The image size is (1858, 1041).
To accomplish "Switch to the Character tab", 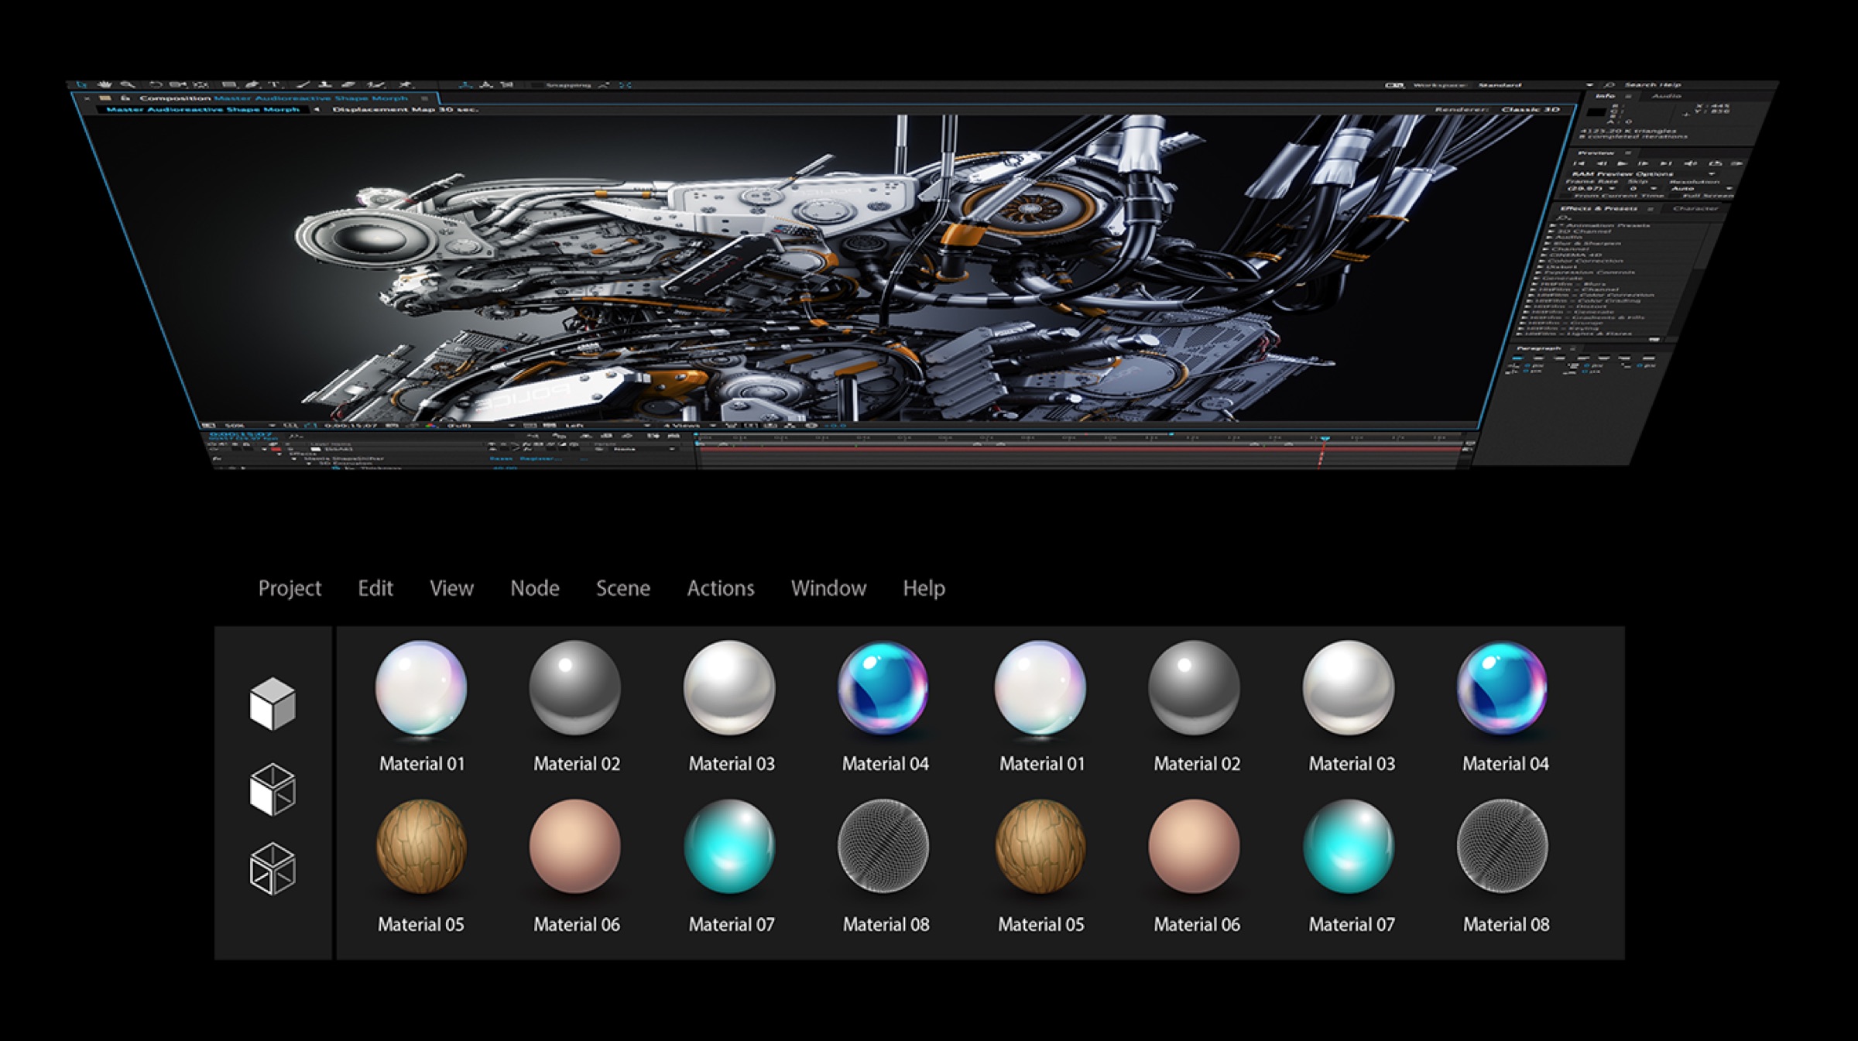I will click(x=1694, y=209).
